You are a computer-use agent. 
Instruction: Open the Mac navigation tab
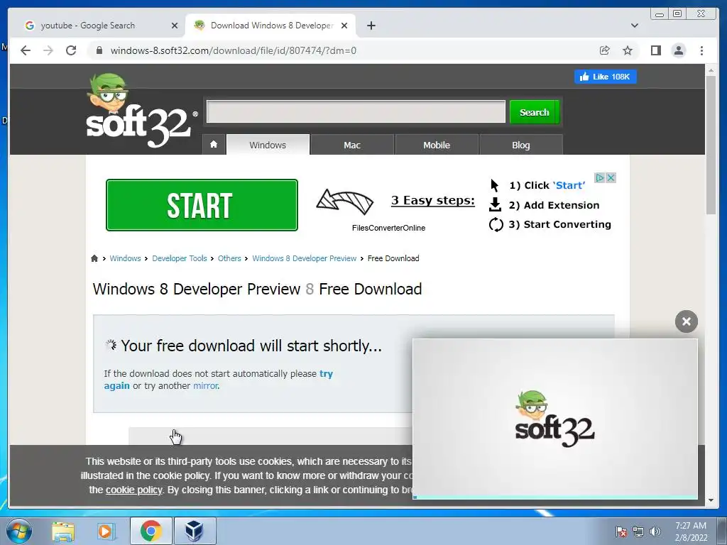tap(352, 145)
